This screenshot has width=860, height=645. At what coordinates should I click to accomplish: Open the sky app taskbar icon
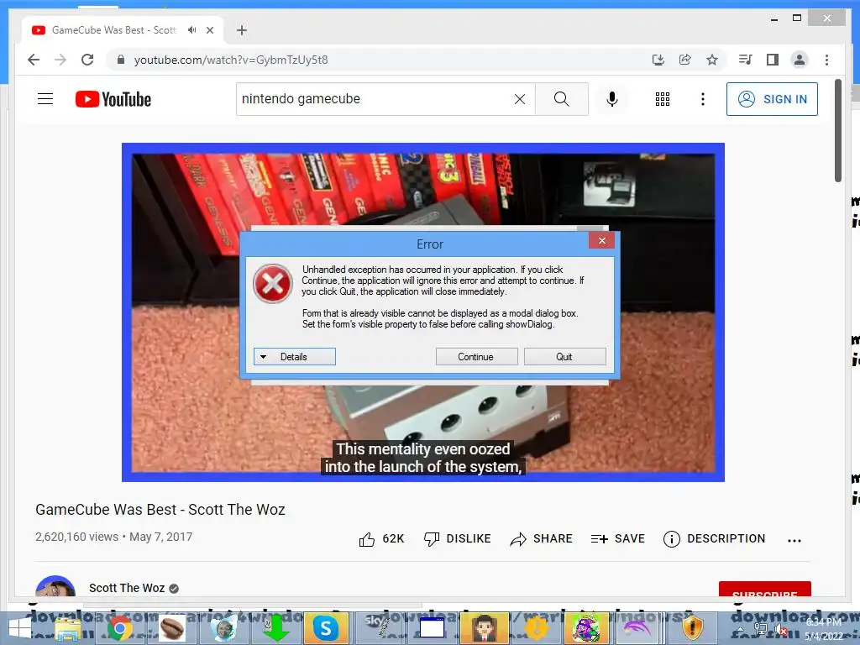pos(378,627)
